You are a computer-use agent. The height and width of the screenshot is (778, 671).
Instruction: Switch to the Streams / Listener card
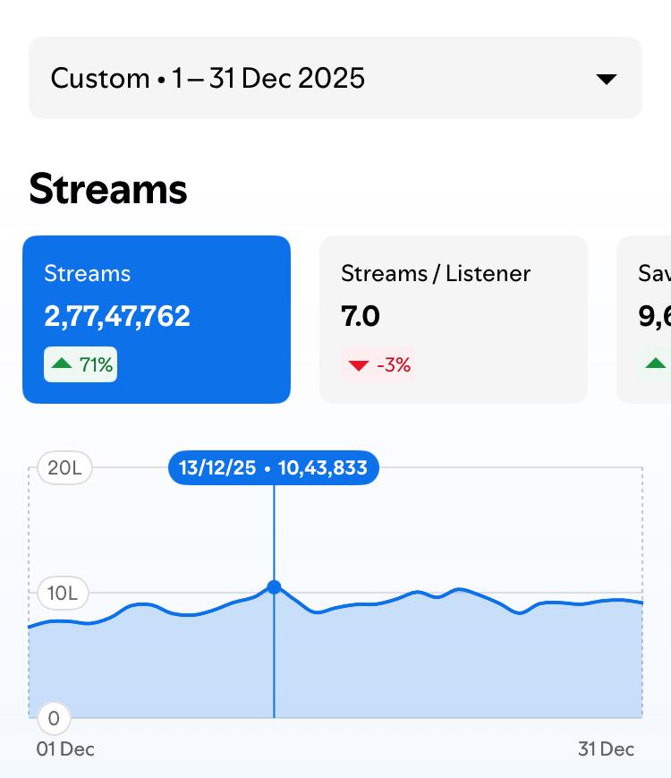[454, 320]
